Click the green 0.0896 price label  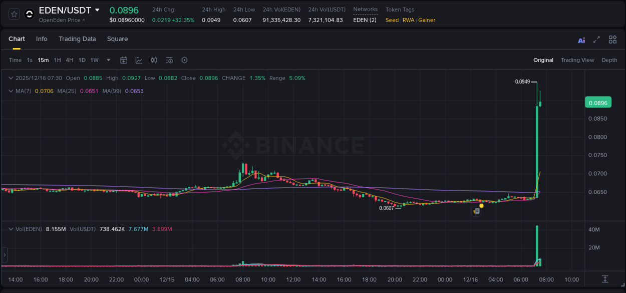coord(598,102)
